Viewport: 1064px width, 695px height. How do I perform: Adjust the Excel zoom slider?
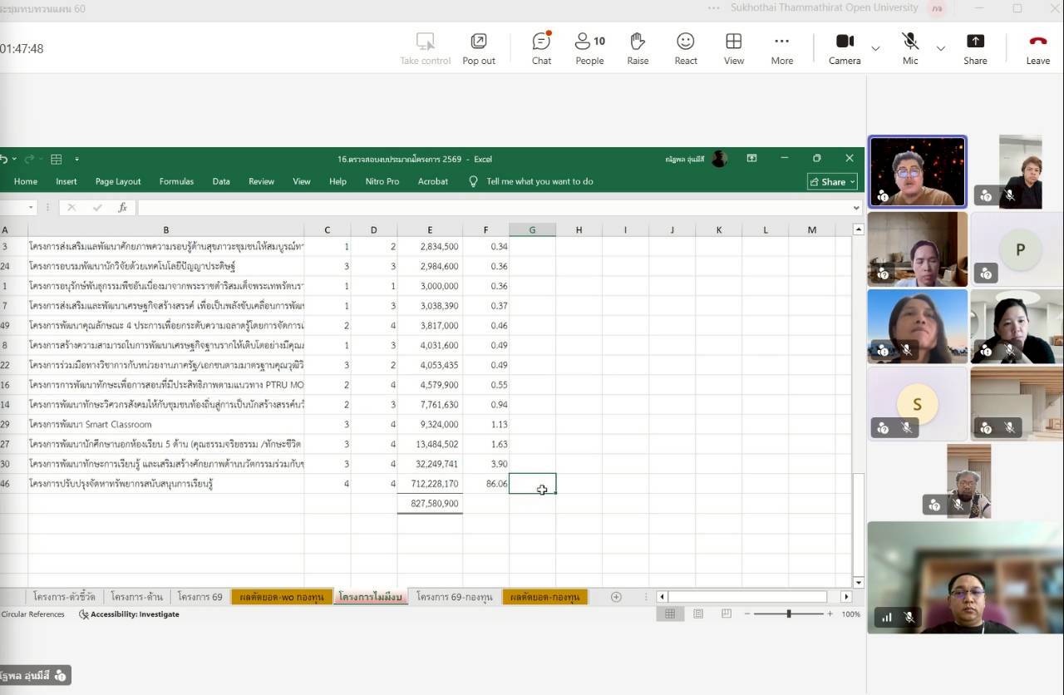pyautogui.click(x=789, y=614)
